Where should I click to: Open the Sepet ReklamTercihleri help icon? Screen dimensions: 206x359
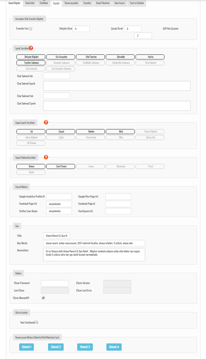(46, 157)
